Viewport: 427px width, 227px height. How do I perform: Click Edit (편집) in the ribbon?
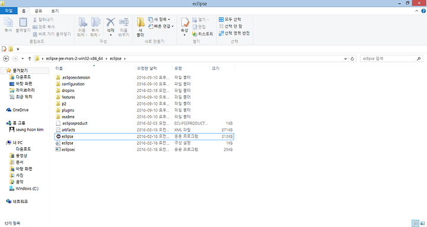pyautogui.click(x=199, y=27)
